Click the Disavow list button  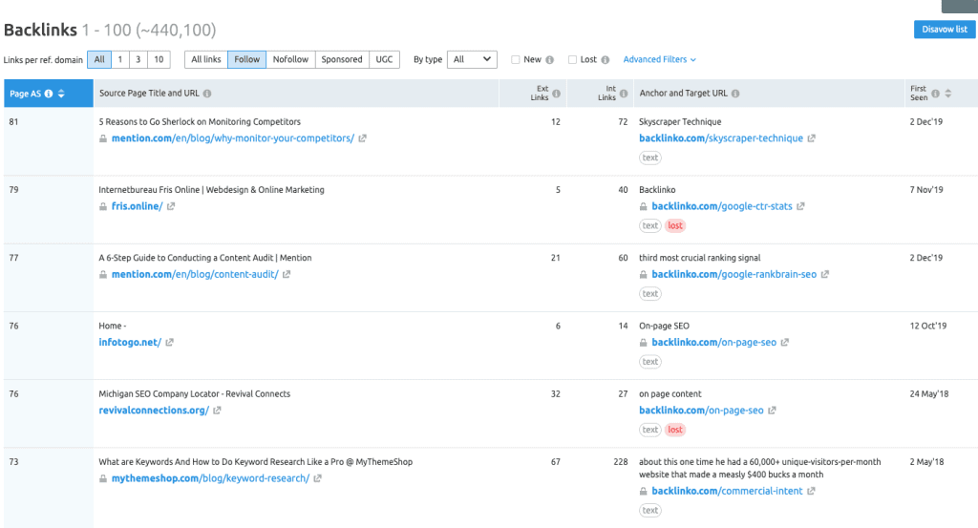pos(945,30)
